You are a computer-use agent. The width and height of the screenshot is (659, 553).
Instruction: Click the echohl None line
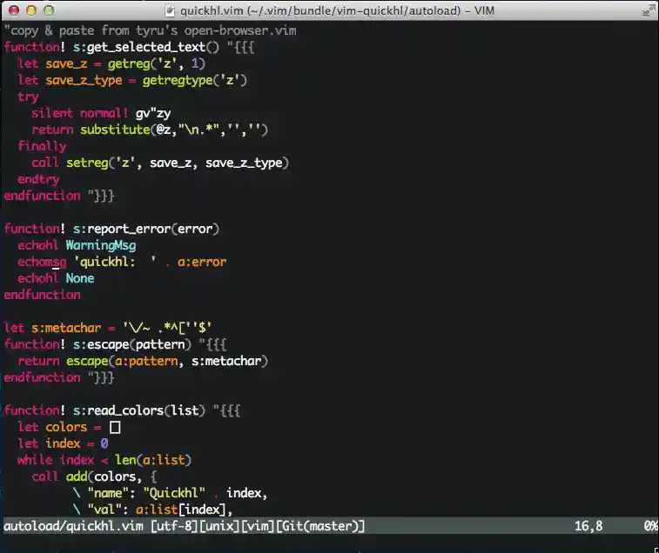pyautogui.click(x=56, y=278)
